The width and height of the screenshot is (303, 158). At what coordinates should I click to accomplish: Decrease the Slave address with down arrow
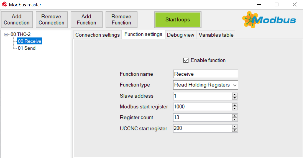[235, 98]
